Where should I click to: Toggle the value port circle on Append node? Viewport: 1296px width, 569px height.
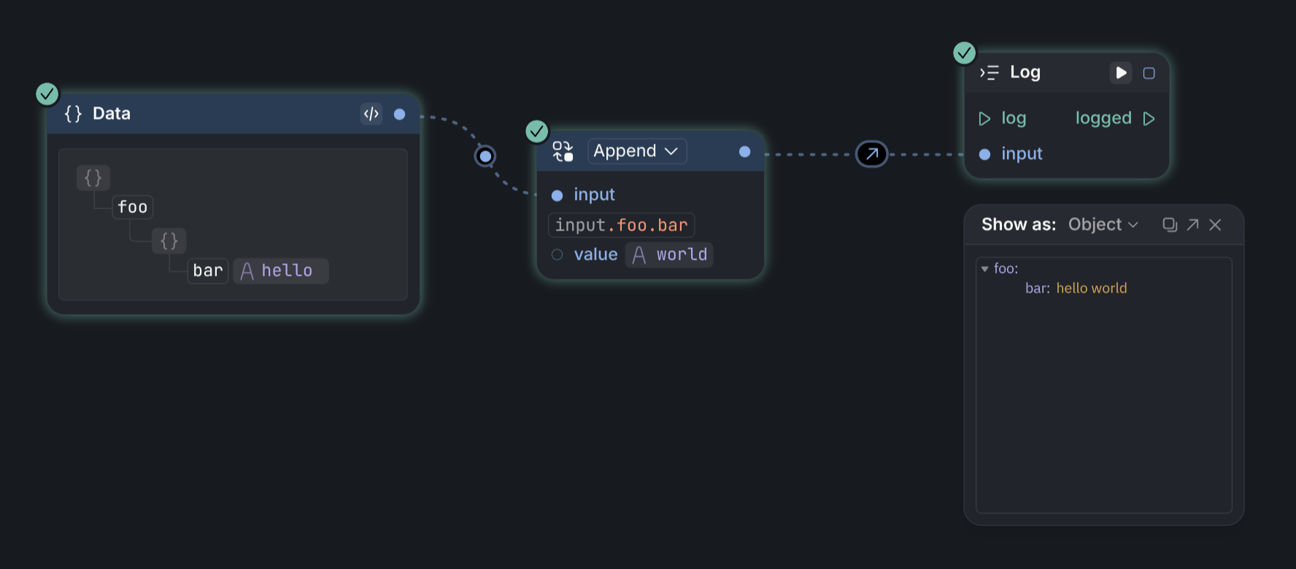558,255
